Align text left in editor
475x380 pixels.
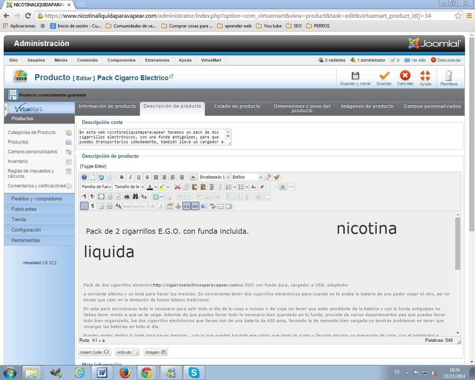tap(173, 177)
